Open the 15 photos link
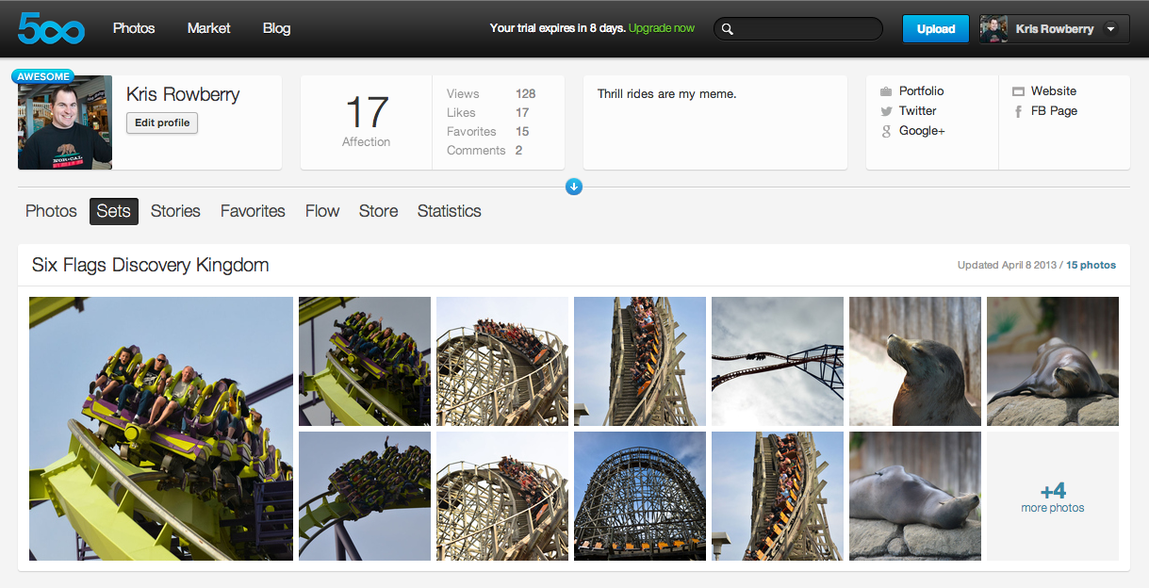This screenshot has width=1149, height=588. pos(1091,265)
